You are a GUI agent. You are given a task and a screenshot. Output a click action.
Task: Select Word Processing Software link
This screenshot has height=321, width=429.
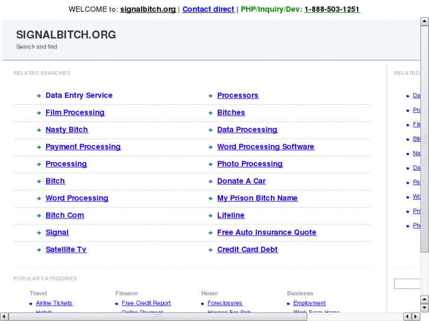(266, 147)
